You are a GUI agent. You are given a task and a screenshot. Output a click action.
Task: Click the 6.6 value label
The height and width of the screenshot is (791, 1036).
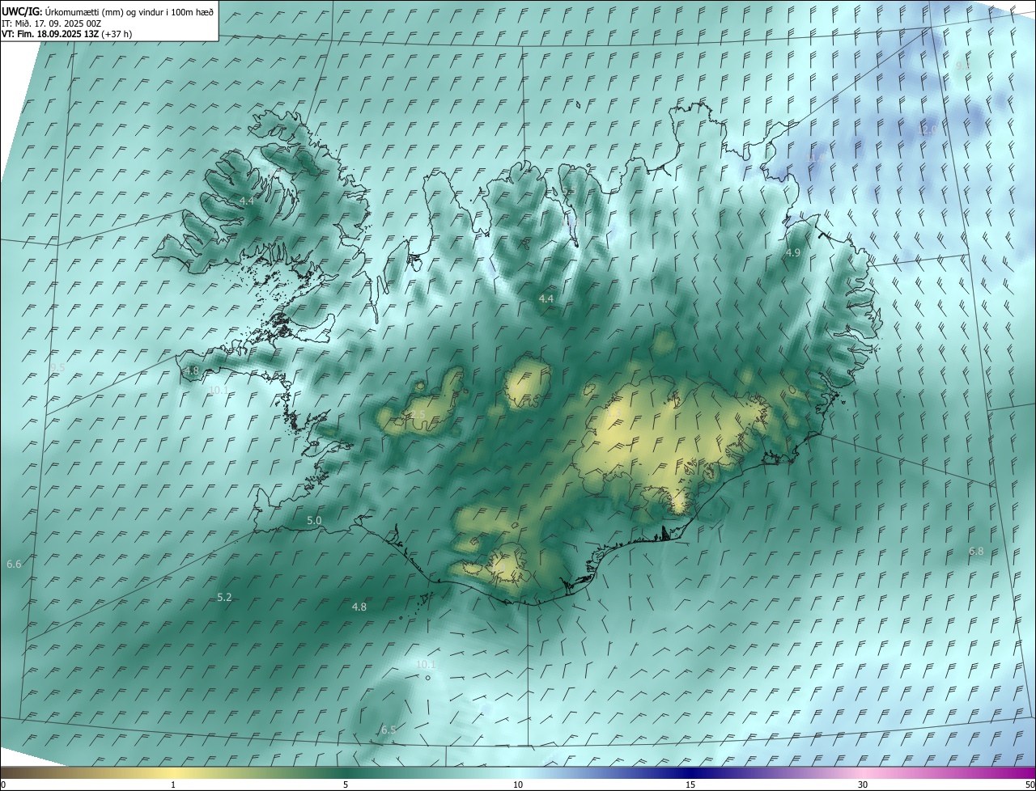point(14,564)
